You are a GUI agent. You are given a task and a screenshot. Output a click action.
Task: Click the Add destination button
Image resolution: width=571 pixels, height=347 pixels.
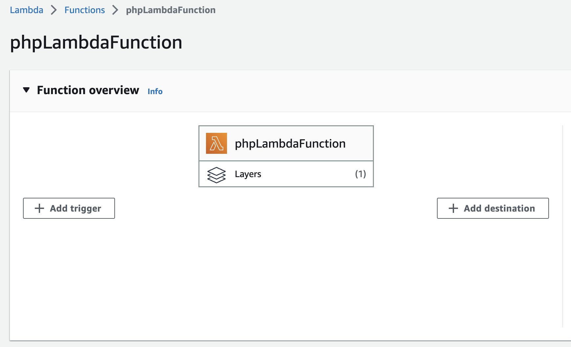(493, 208)
